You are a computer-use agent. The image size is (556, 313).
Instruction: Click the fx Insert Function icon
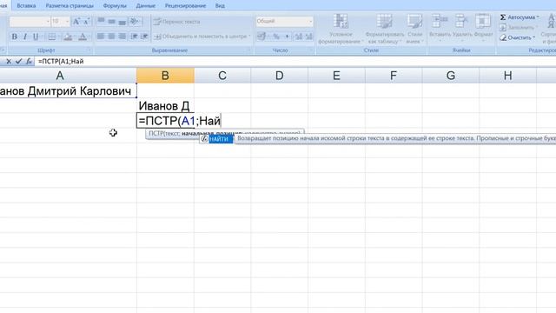click(x=29, y=62)
